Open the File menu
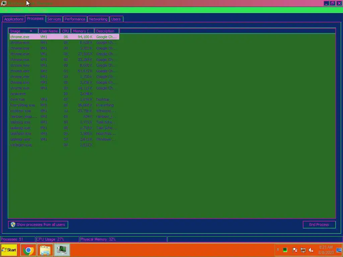This screenshot has height=257, width=343. pos(5,10)
